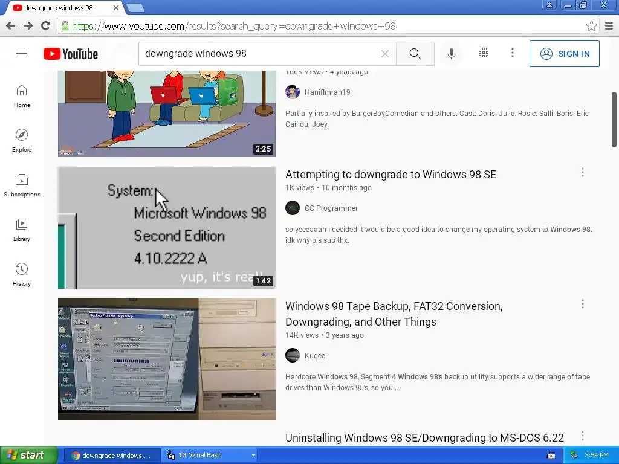The image size is (619, 464).
Task: Open 'Windows 98 Tape Backup, FAT32 Conversion' title
Action: click(394, 314)
